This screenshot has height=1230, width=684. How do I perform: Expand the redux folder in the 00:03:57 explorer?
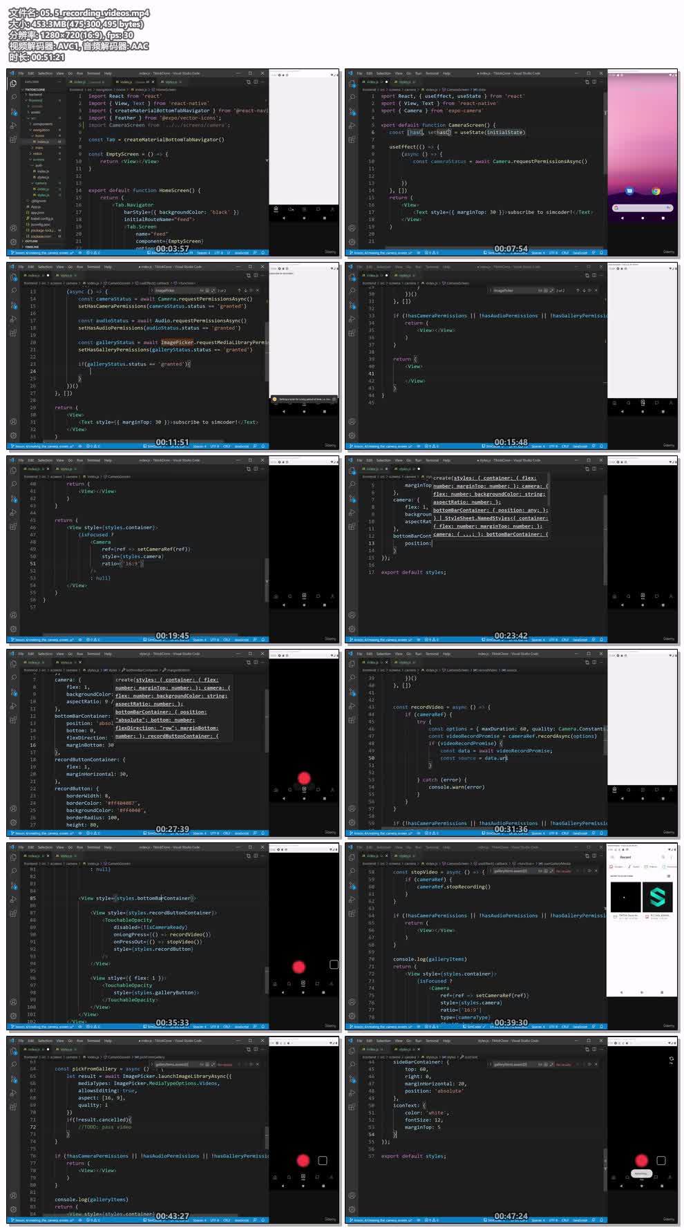coord(36,153)
